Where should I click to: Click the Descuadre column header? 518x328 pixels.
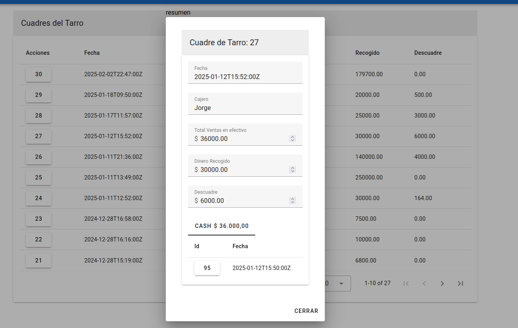point(428,53)
